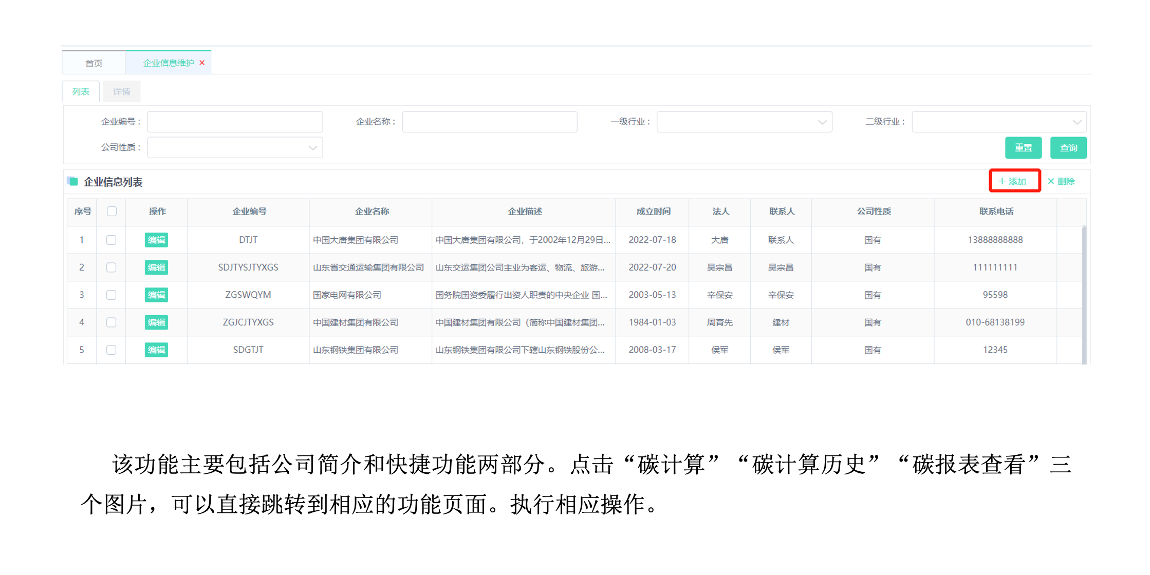Viewport: 1150px width, 575px height.
Task: Expand the 一级行业 dropdown
Action: (x=745, y=122)
